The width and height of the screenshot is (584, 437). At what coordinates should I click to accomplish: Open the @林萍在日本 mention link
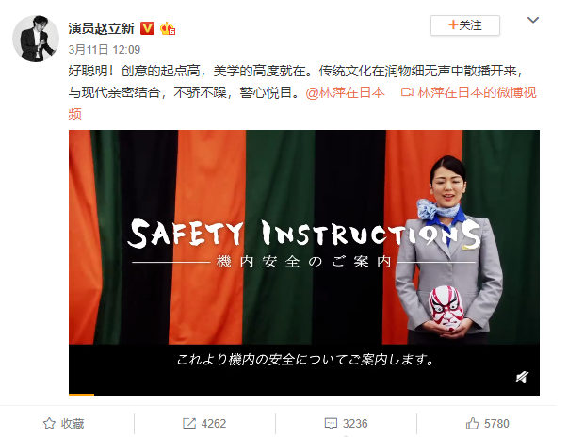345,92
